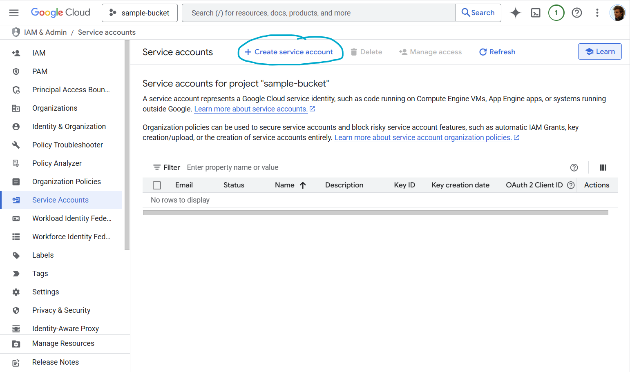Open Workload Identity Federation page
This screenshot has width=630, height=372.
point(71,218)
